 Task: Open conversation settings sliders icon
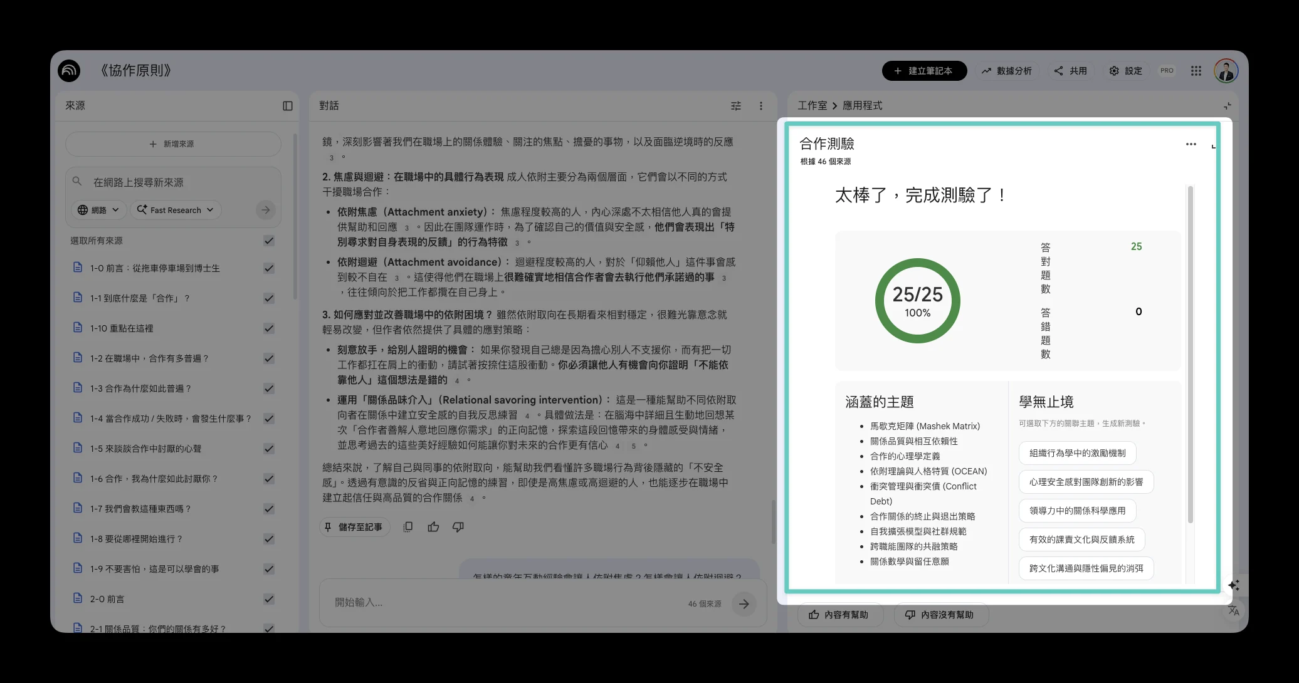tap(736, 106)
